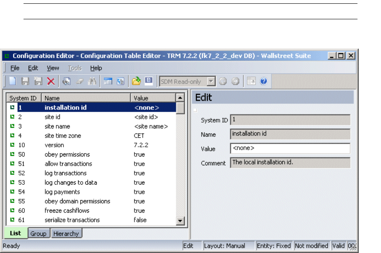Screen dimensions: 381x253
Task: Click the back navigation arrow icon
Action: [223, 81]
